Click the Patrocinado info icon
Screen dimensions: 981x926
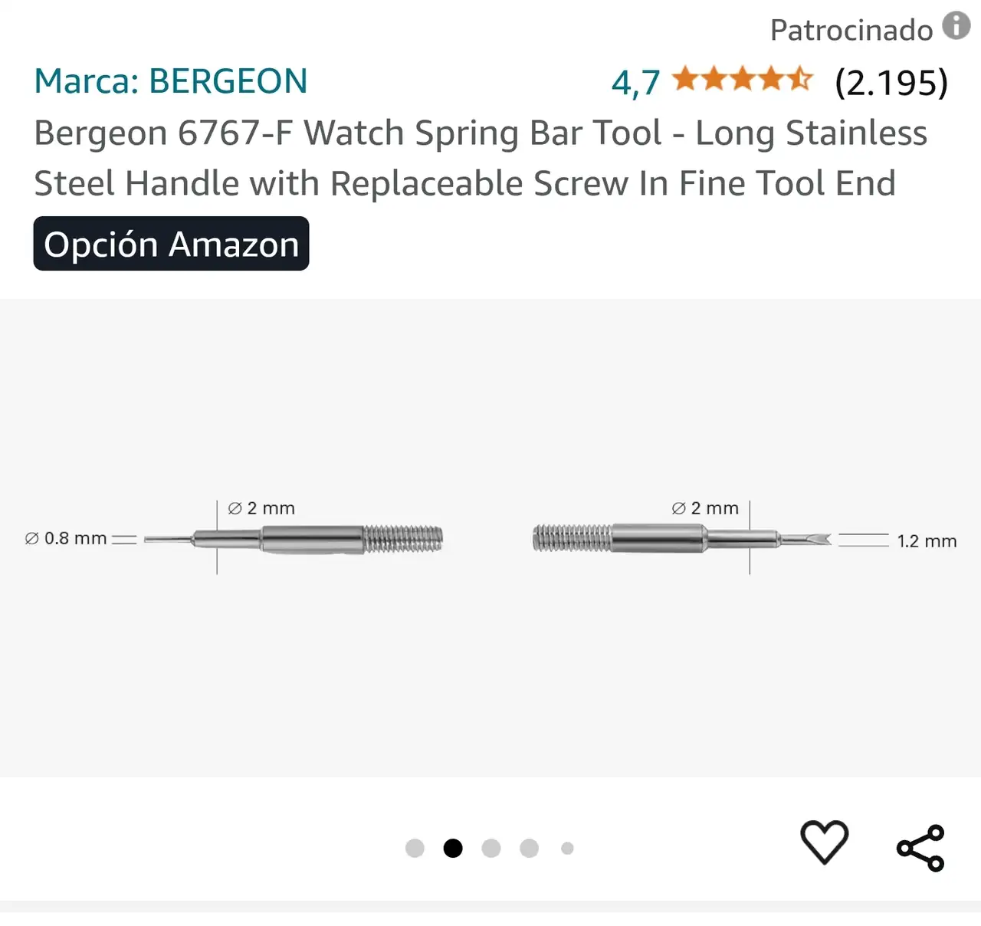(x=956, y=25)
